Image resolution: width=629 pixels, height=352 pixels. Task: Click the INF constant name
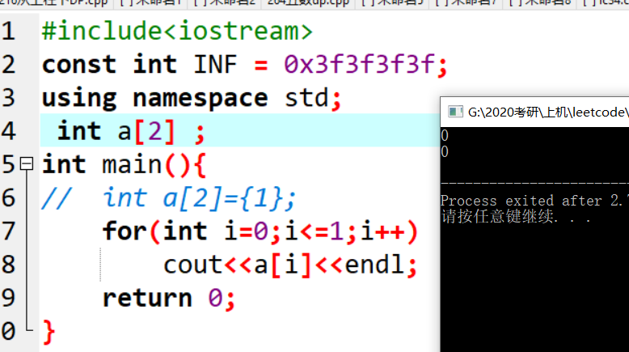[215, 64]
